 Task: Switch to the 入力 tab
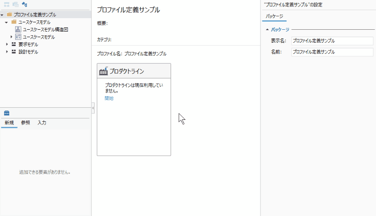pos(42,123)
